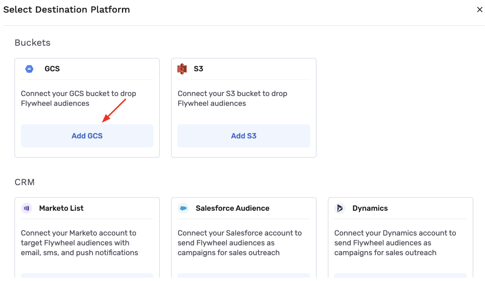Image resolution: width=485 pixels, height=281 pixels.
Task: Click the GCS hexagon icon
Action: coord(29,69)
